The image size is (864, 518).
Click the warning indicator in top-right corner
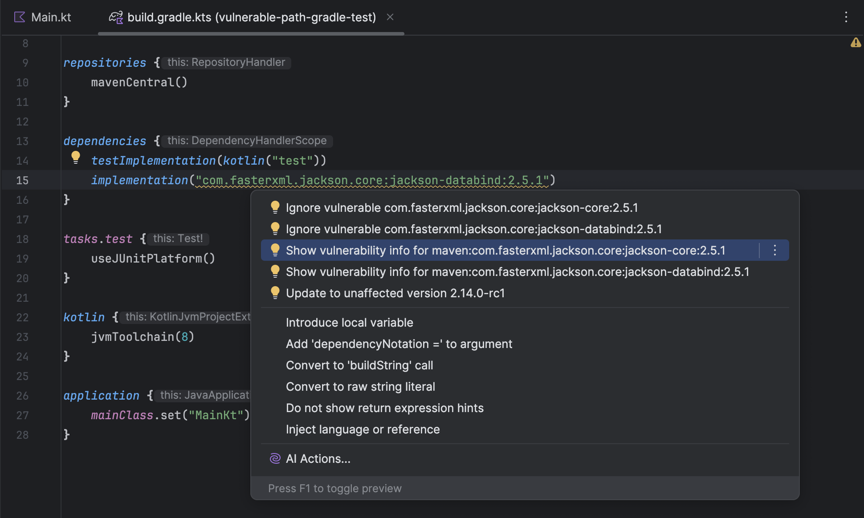click(x=856, y=43)
